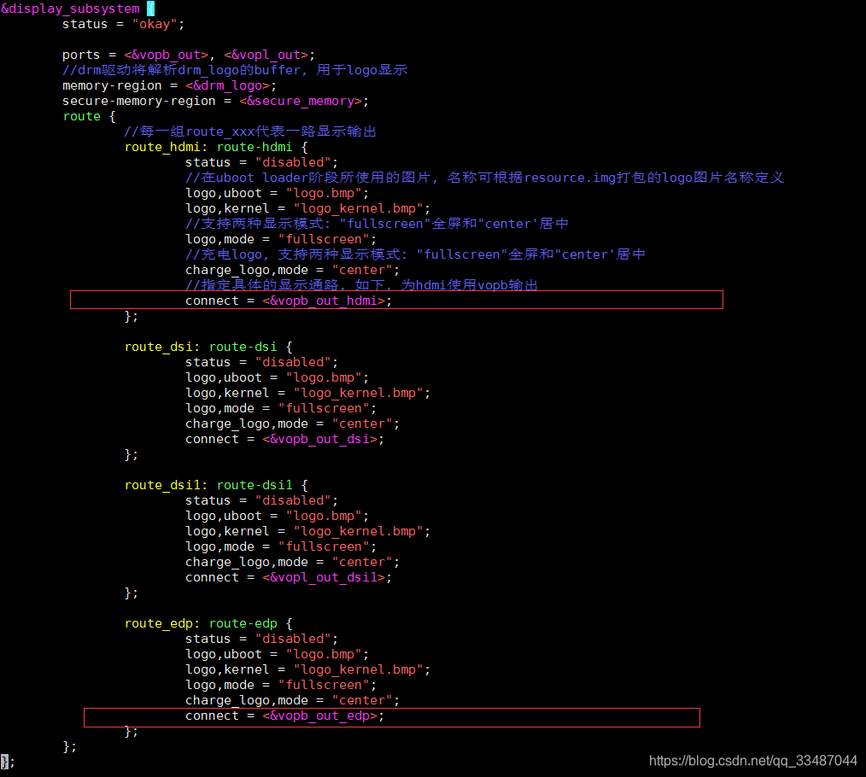Click the hdmi uses vopb output comment
The height and width of the screenshot is (777, 866).
coord(362,285)
